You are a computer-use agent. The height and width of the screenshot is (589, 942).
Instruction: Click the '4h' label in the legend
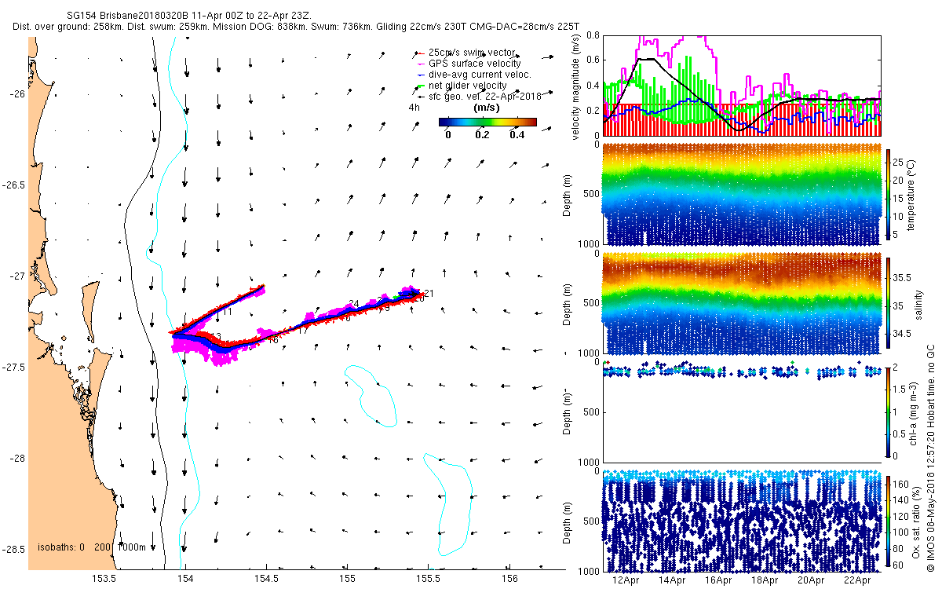(414, 108)
